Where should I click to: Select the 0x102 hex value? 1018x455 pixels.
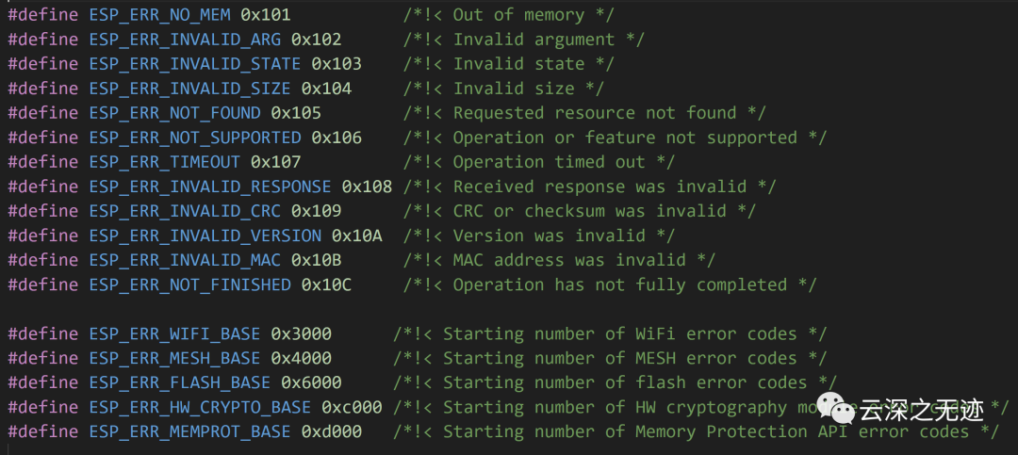(317, 39)
